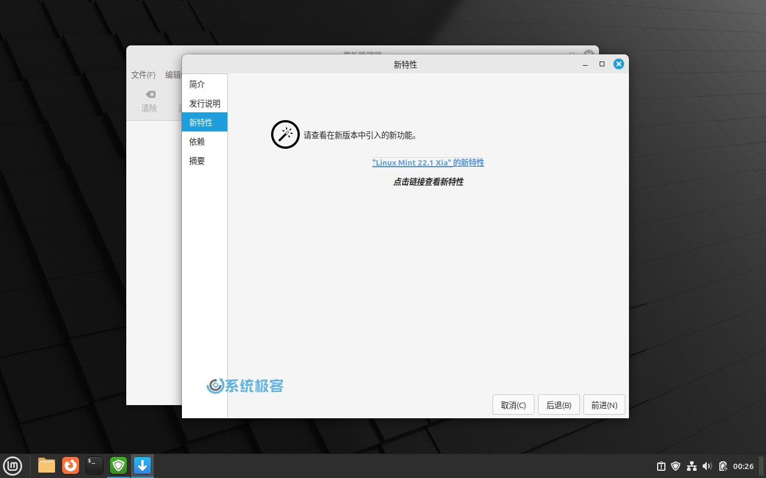
Task: Maximize the 新特性 dialog window
Action: coord(602,64)
